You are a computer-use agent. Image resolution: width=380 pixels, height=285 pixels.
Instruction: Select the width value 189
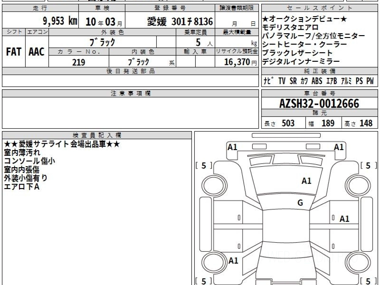328,123
